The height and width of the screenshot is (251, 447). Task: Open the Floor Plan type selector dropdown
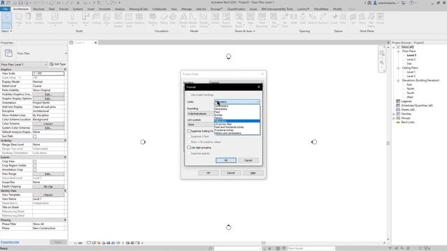pos(66,53)
